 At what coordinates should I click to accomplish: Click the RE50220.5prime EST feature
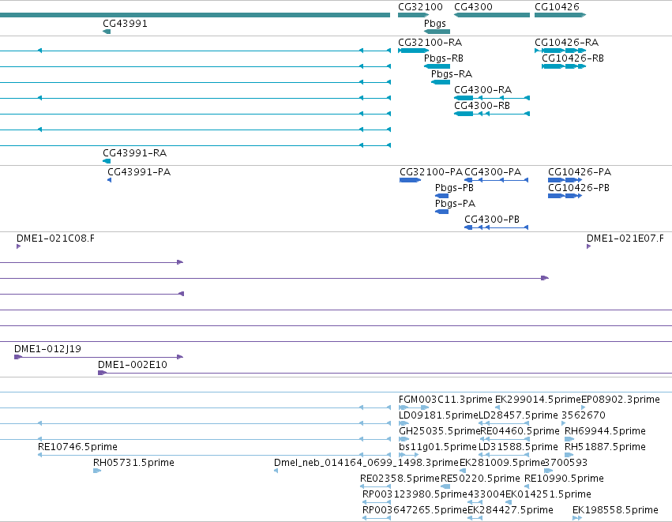pos(445,486)
